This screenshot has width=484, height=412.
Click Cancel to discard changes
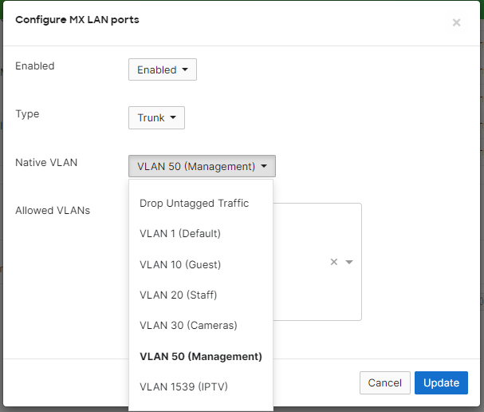pyautogui.click(x=384, y=382)
